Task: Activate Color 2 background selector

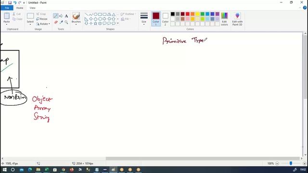Action: click(x=165, y=19)
